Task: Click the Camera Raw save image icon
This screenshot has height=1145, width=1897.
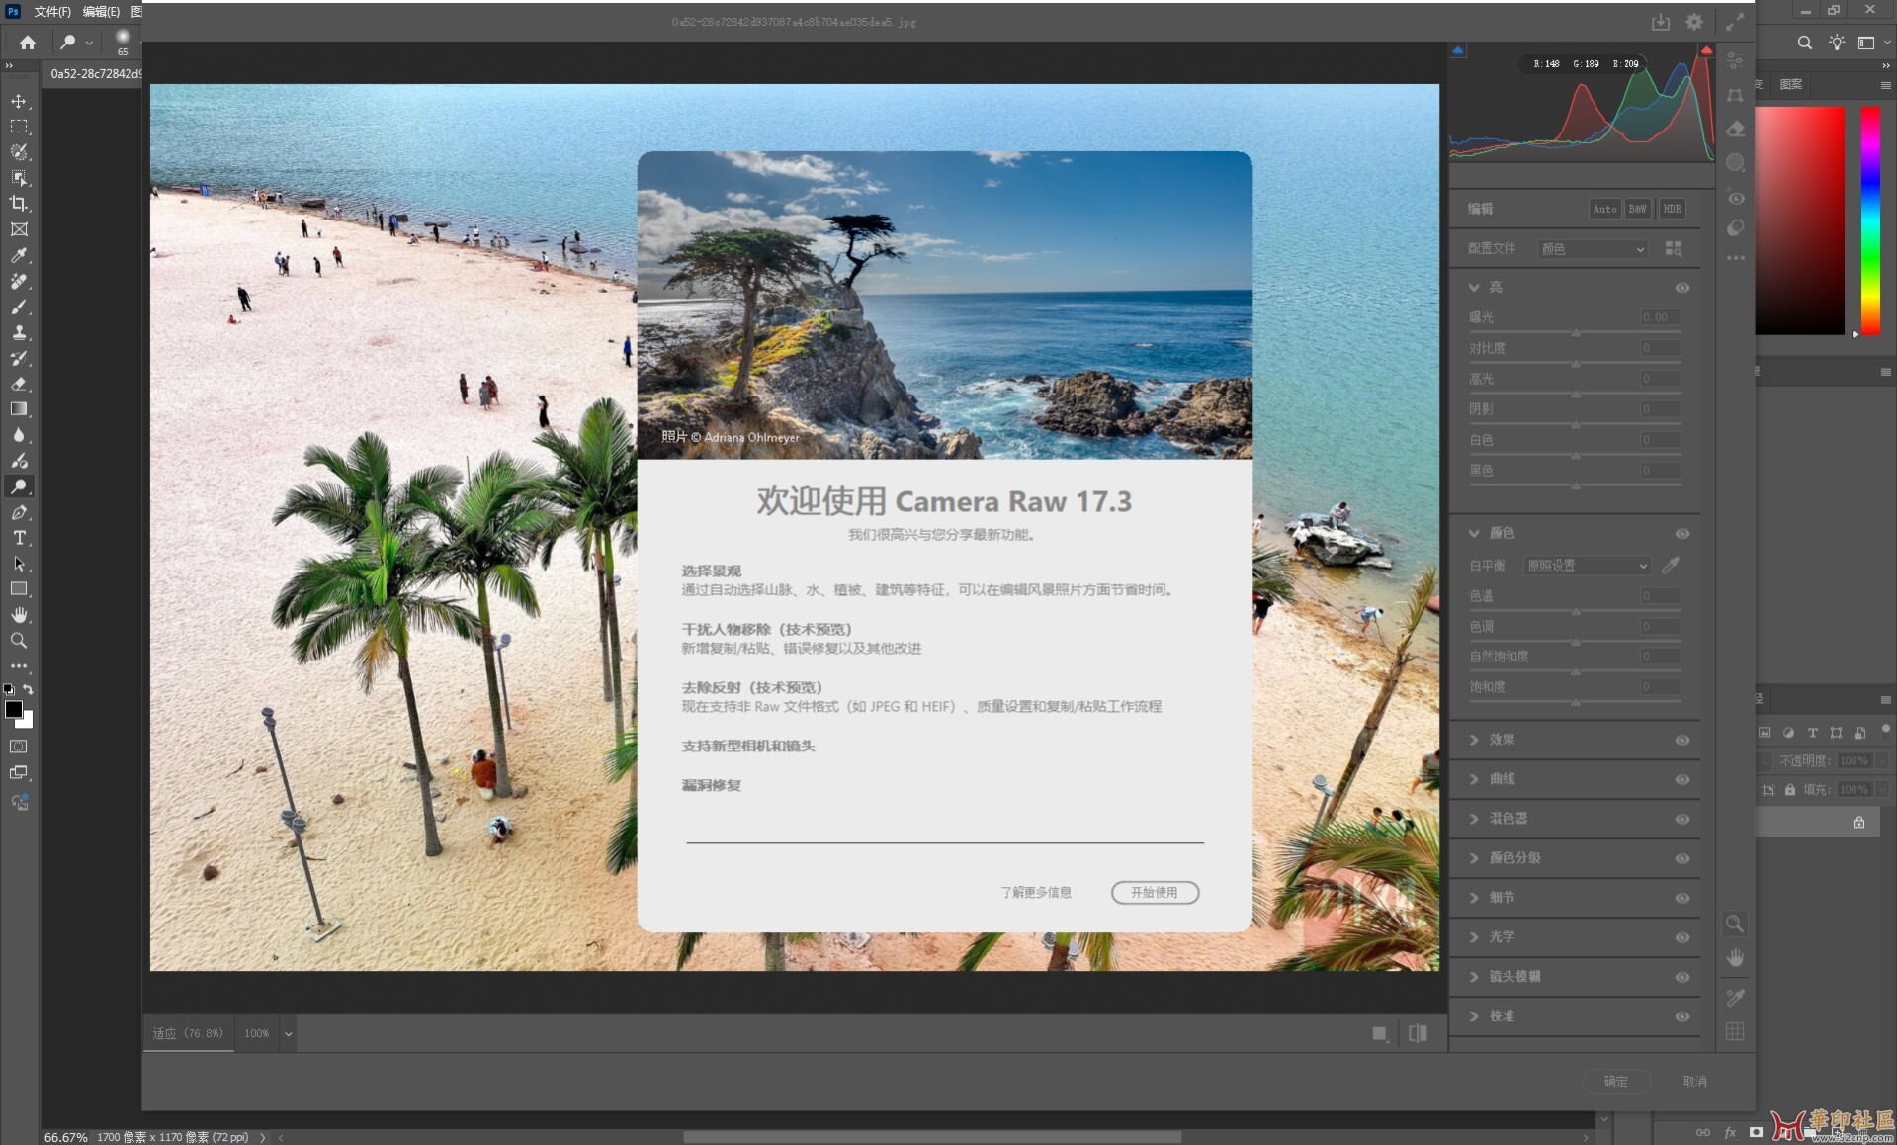Action: (x=1661, y=22)
